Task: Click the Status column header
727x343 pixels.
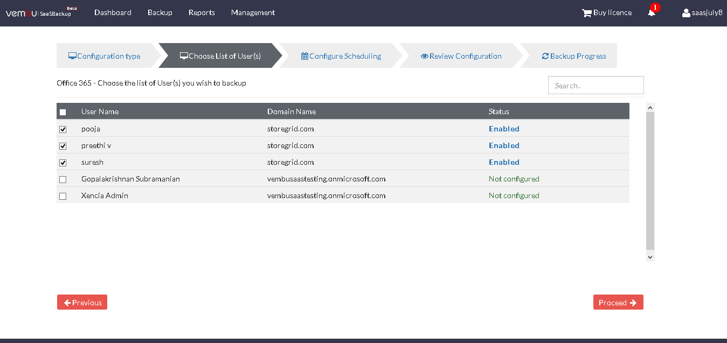Action: [x=499, y=111]
